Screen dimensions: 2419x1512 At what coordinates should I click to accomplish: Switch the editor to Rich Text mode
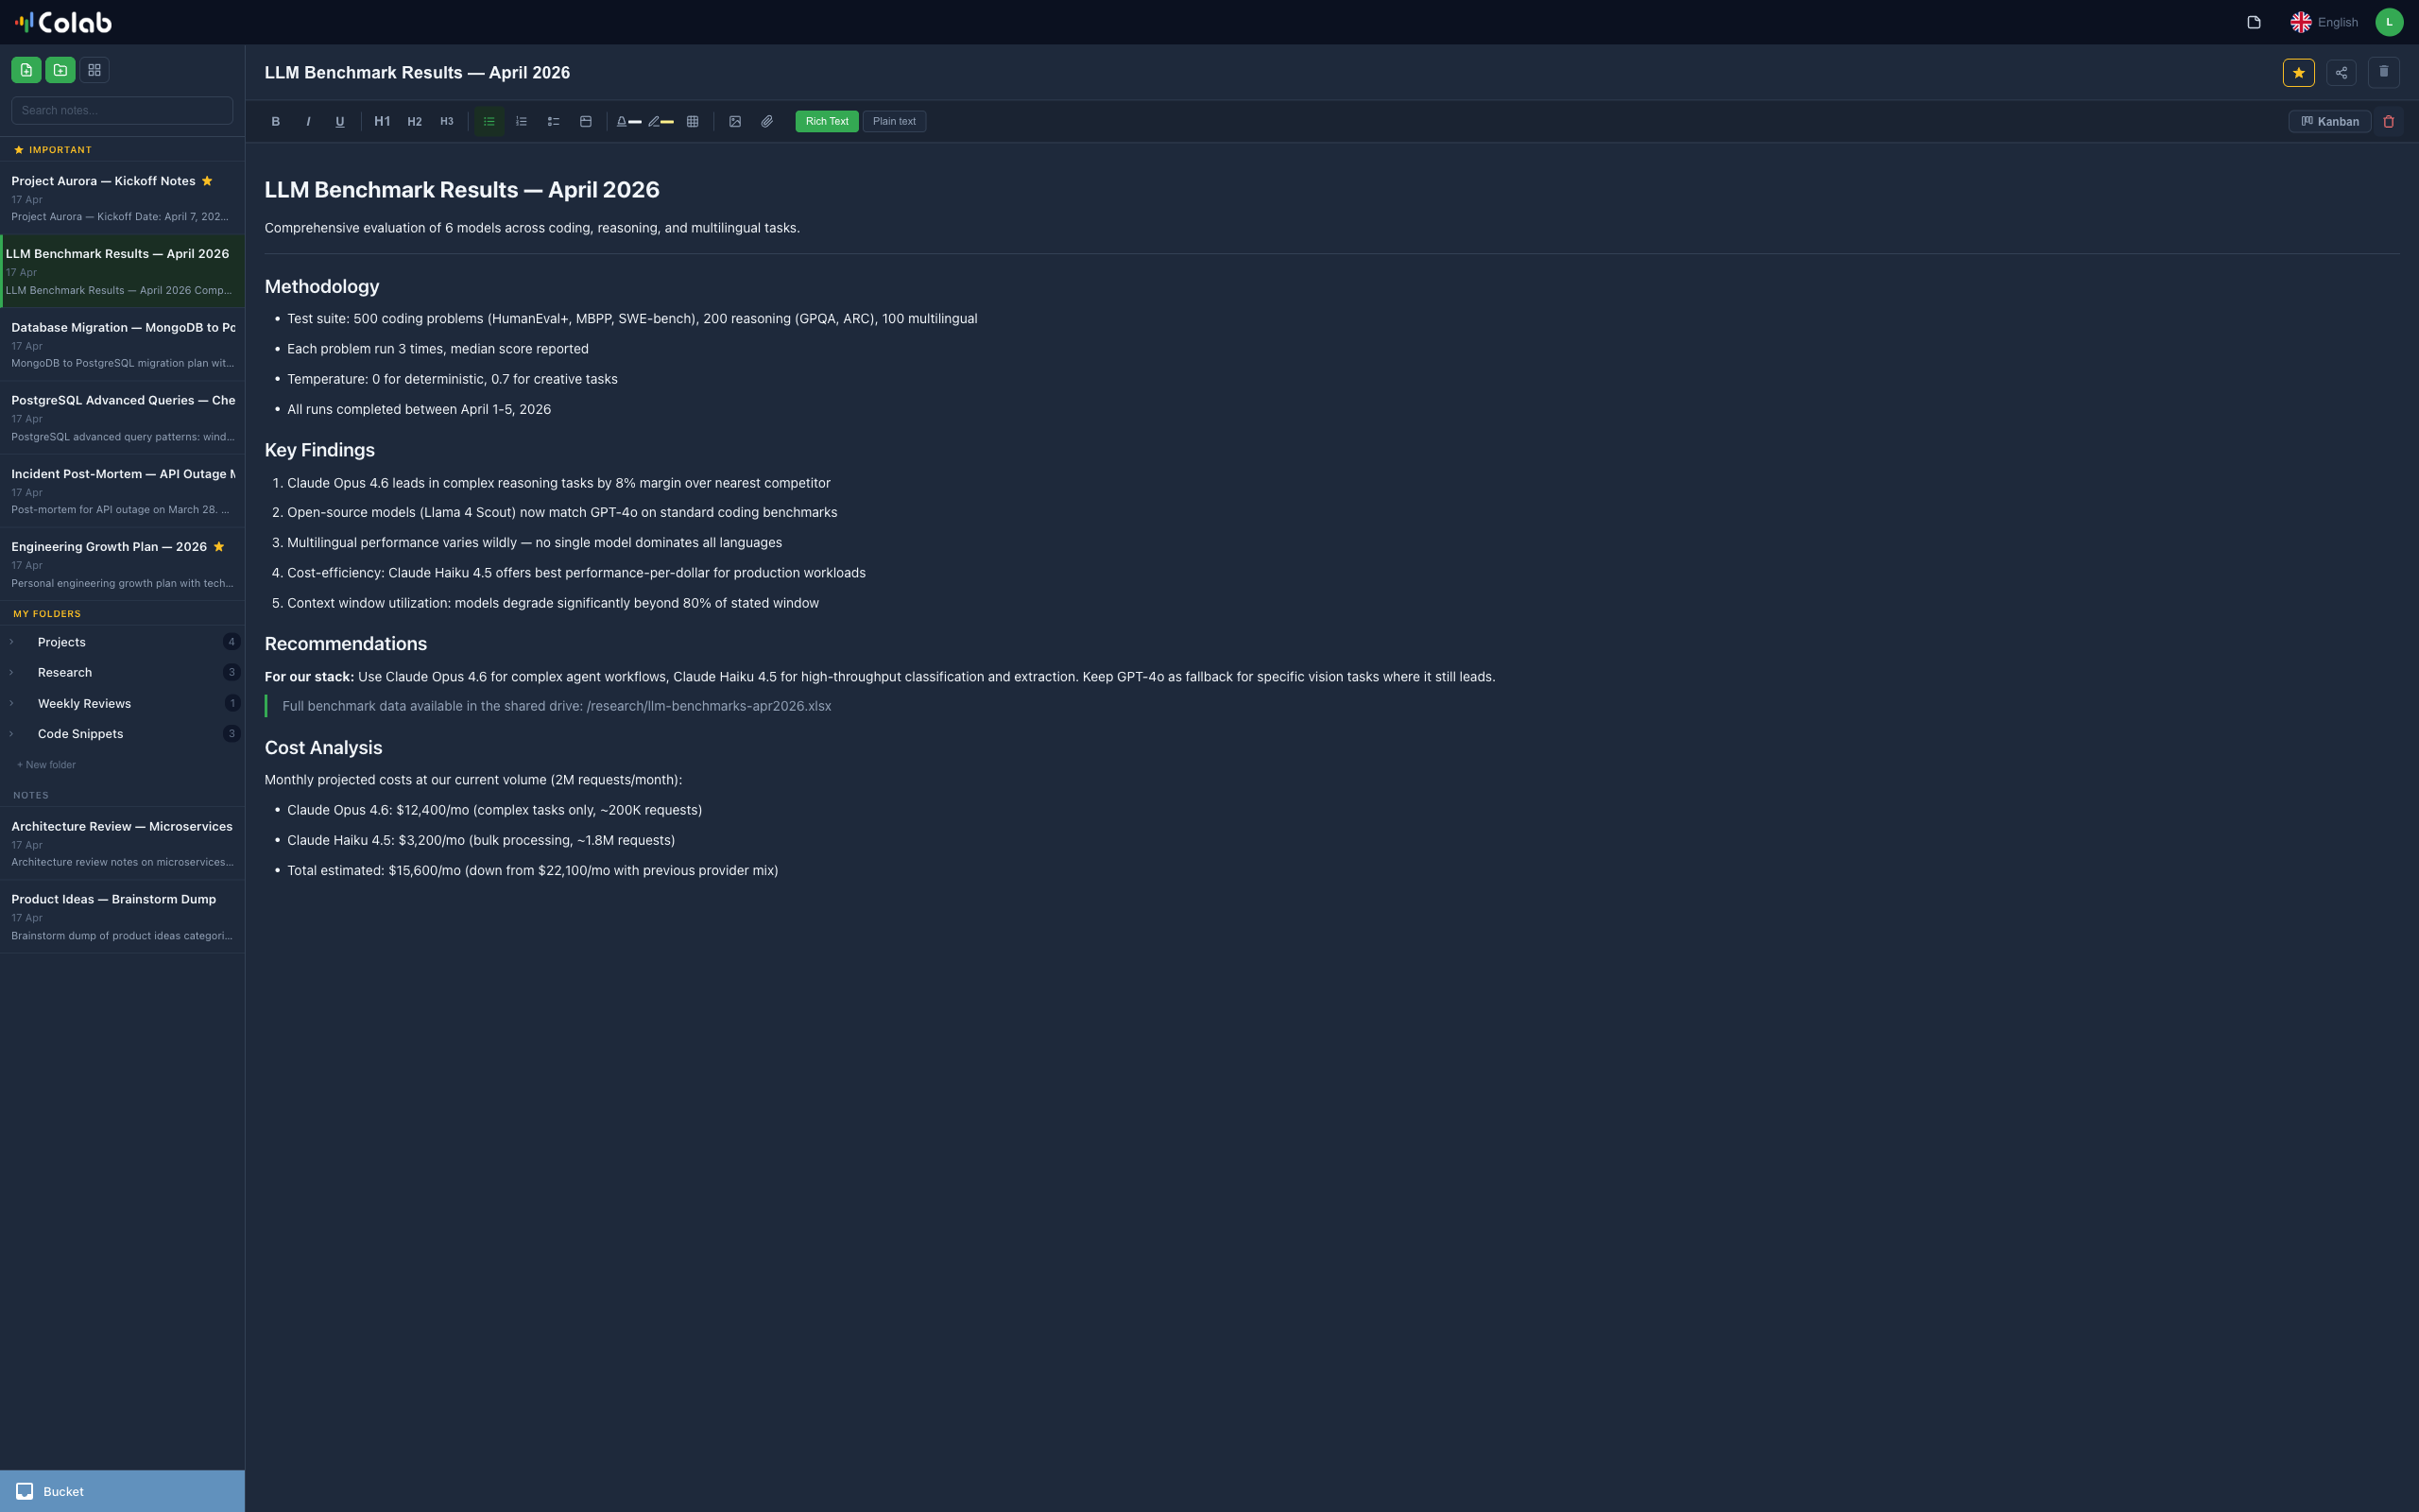827,121
